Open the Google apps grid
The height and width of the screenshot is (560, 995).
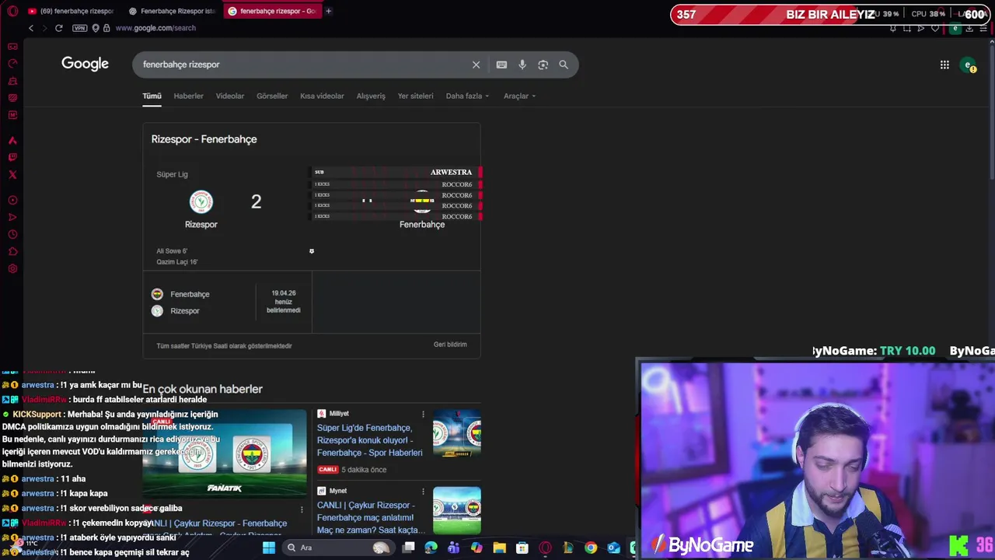click(944, 65)
